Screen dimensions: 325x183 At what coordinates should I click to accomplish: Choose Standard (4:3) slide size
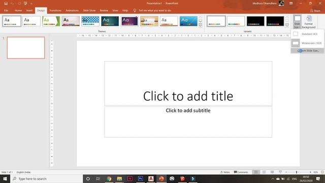[x=307, y=34]
